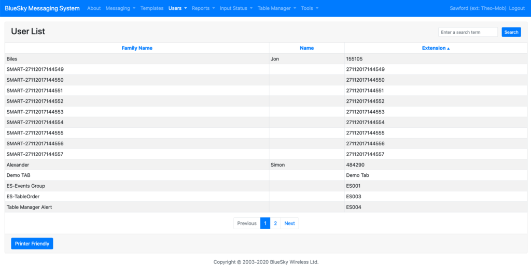Focus the search term input field
Screen dimensions: 531x269
[x=468, y=32]
